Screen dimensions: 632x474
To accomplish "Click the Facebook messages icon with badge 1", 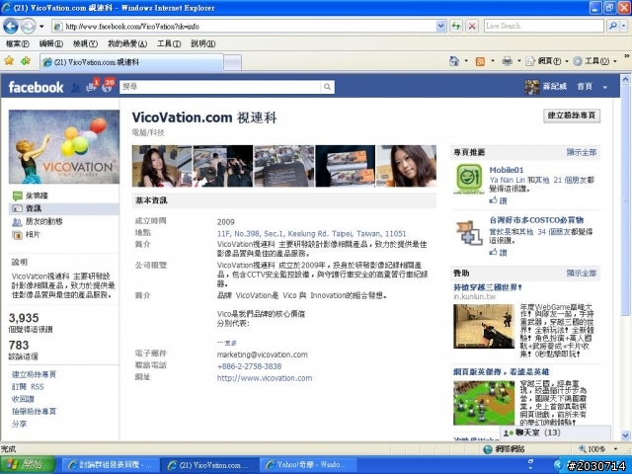I will tap(92, 86).
